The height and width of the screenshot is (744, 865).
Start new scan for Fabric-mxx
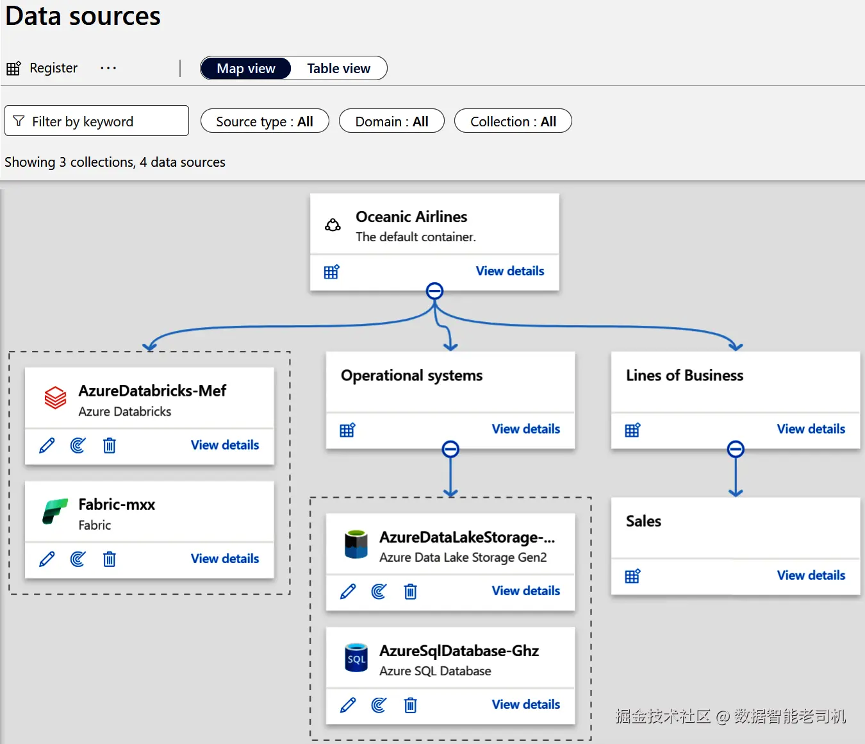(x=78, y=559)
